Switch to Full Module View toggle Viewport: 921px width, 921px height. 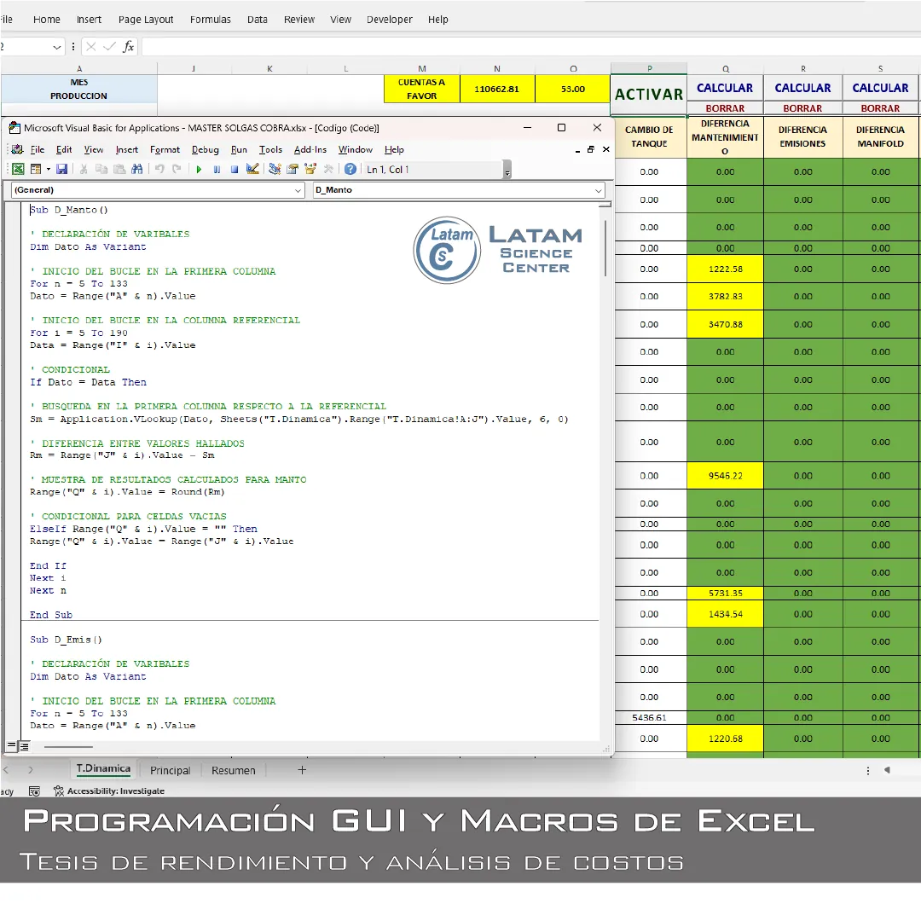point(24,746)
